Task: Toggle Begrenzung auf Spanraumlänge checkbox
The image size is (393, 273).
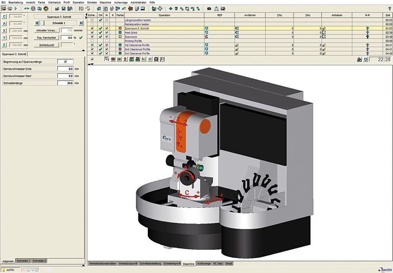Action: [65, 62]
